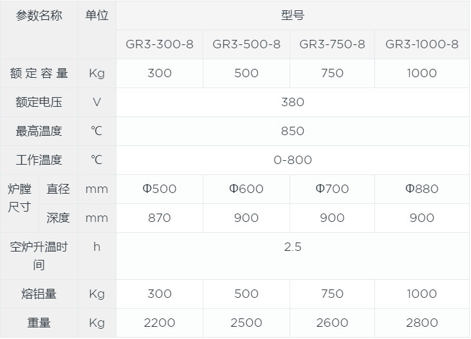Image resolution: width=471 pixels, height=339 pixels.
Task: Select the rated voltage value 380
Action: click(x=292, y=102)
